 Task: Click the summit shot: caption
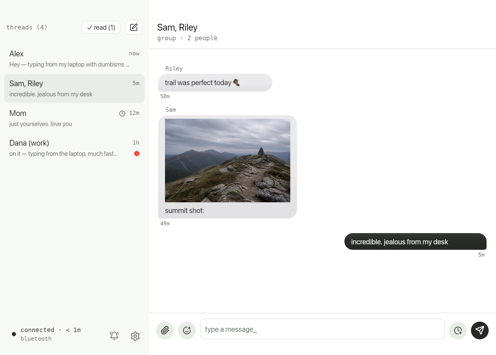[x=185, y=211]
